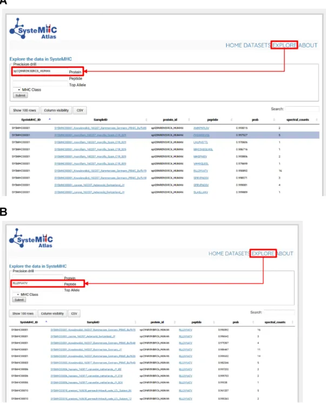Sort by peptide column icon in panel A
The height and width of the screenshot is (403, 326).
coord(231,120)
